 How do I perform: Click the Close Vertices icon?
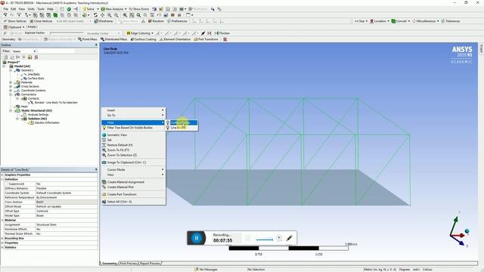(32, 21)
